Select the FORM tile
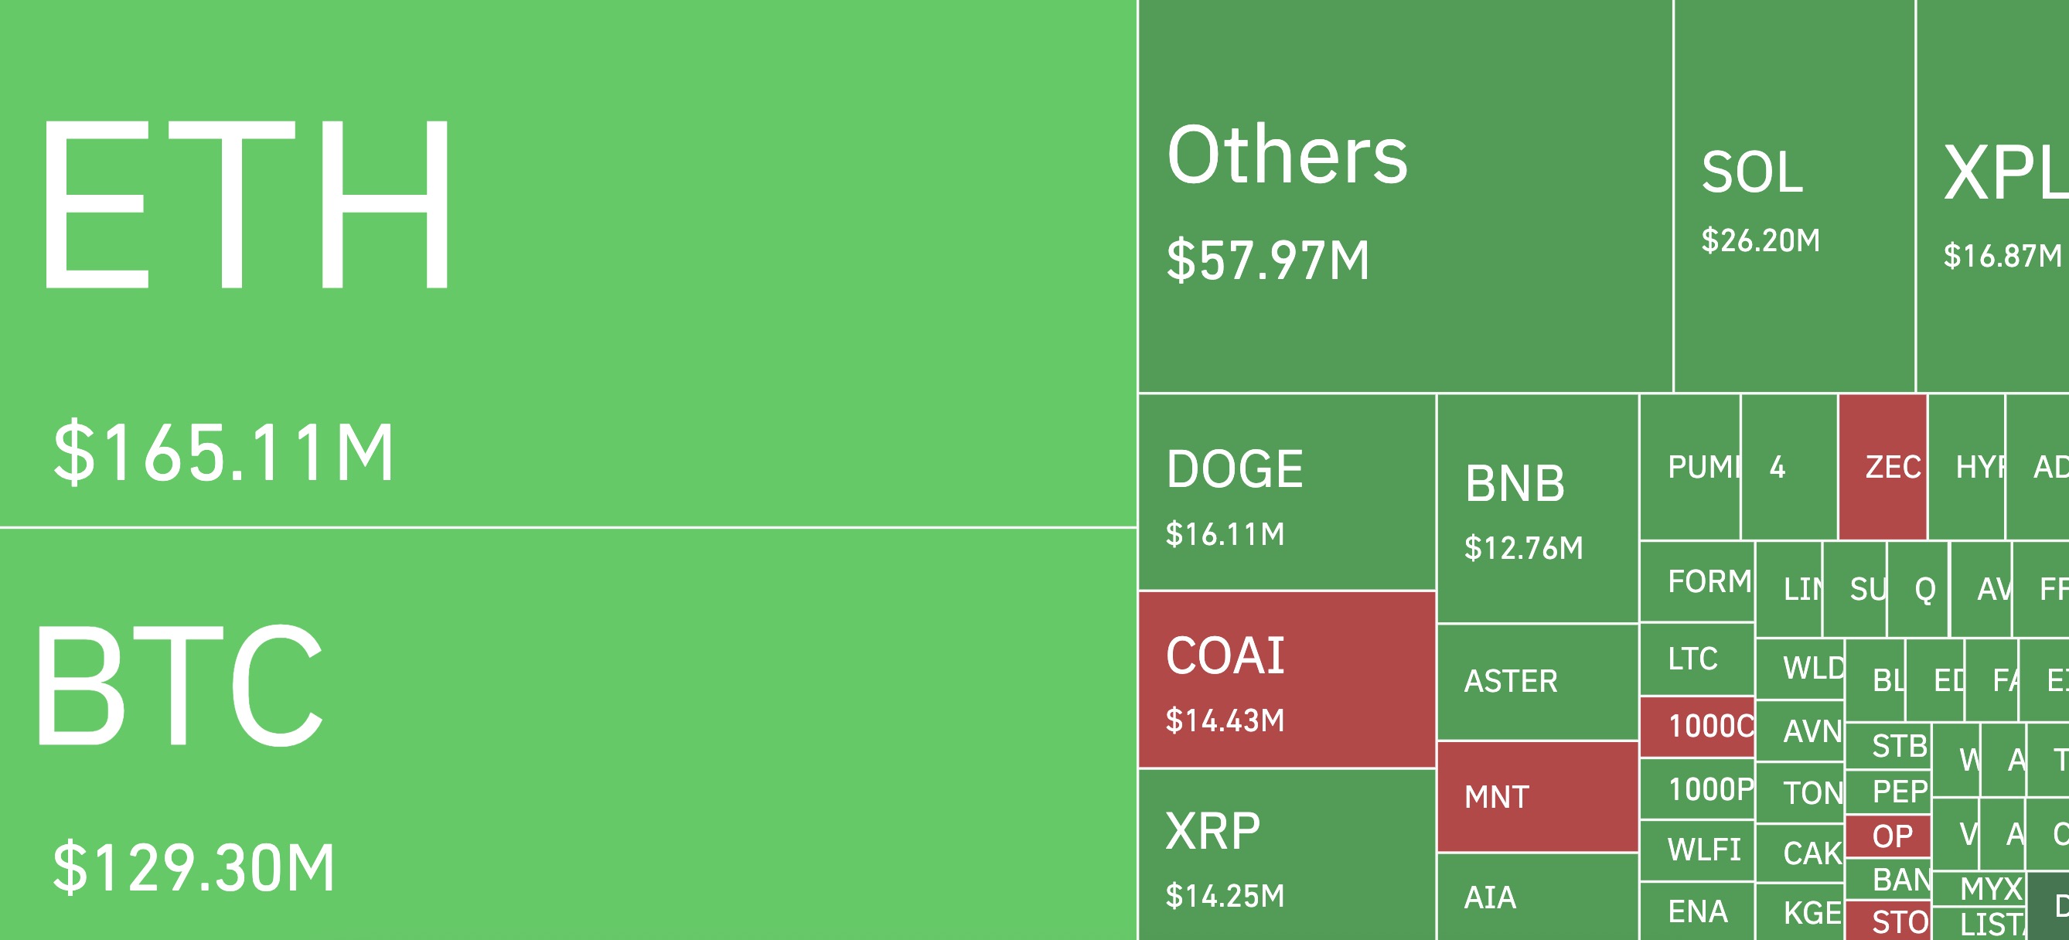This screenshot has width=2069, height=940. click(x=1697, y=581)
